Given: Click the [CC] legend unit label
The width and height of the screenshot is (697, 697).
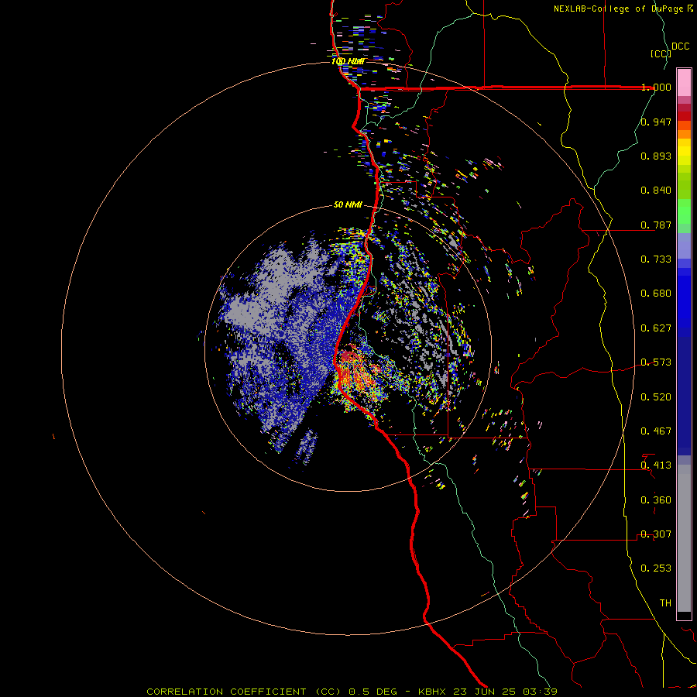Looking at the screenshot, I should tap(661, 53).
